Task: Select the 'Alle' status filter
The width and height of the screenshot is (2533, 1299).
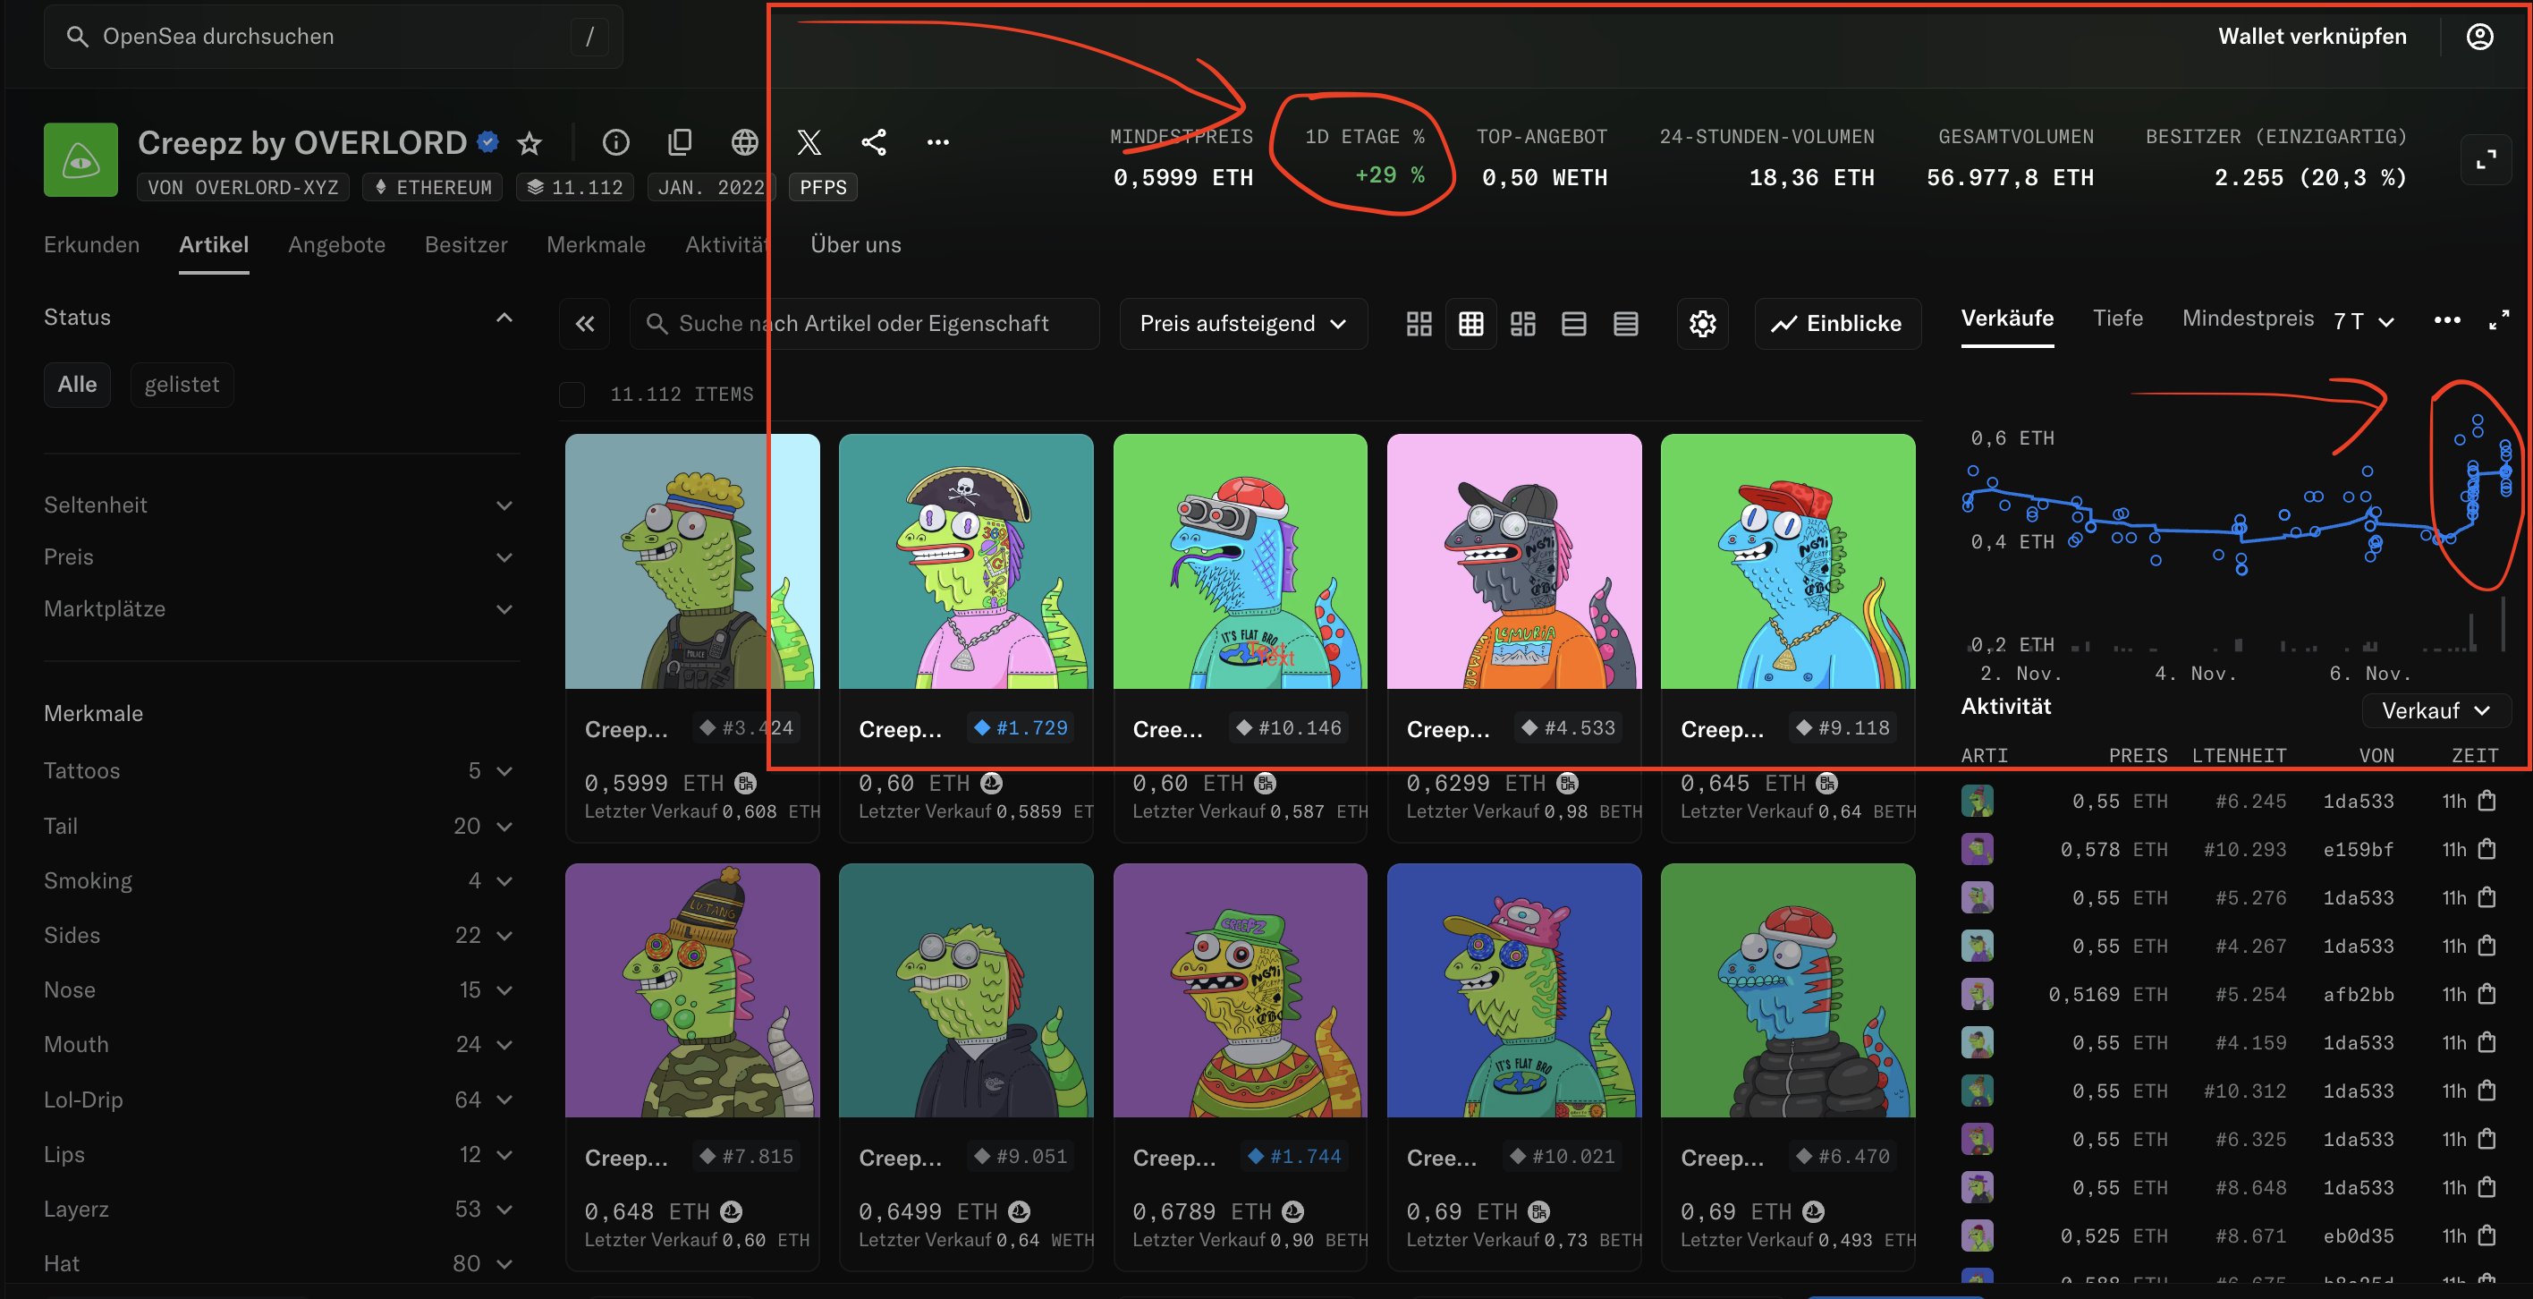Action: pyautogui.click(x=77, y=385)
